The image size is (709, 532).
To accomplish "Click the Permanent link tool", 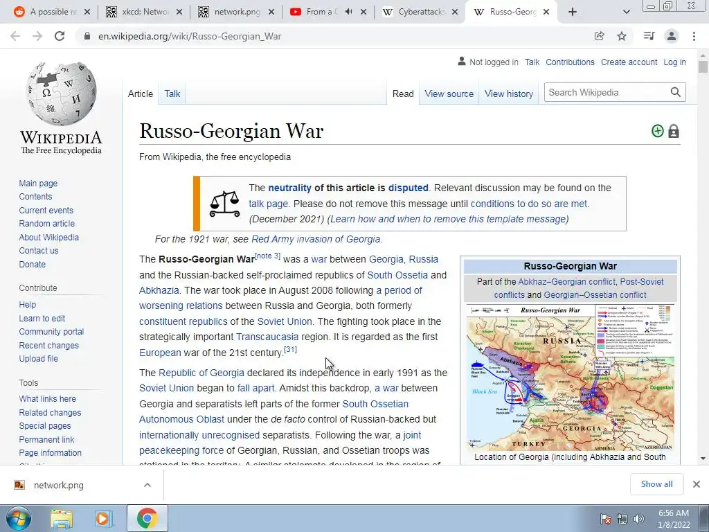I will [46, 439].
